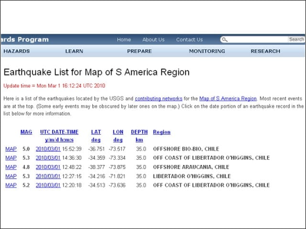Open the LEARN menu
Screen dimensions: 306x229
pyautogui.click(x=74, y=51)
